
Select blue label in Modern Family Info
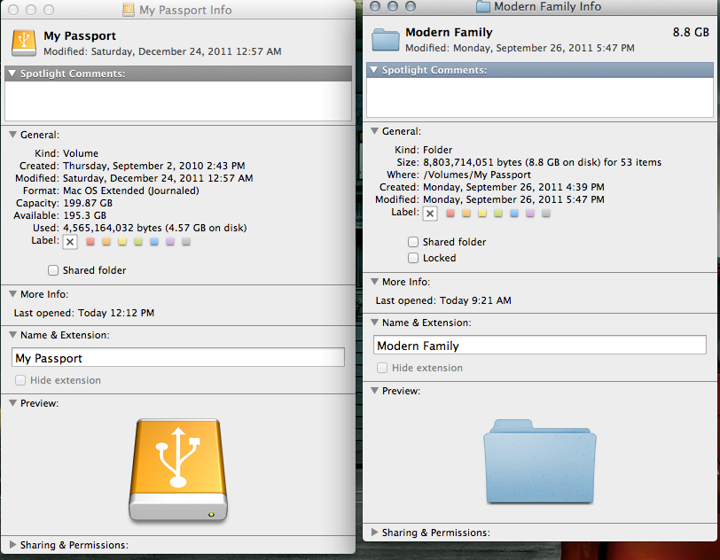pyautogui.click(x=514, y=213)
